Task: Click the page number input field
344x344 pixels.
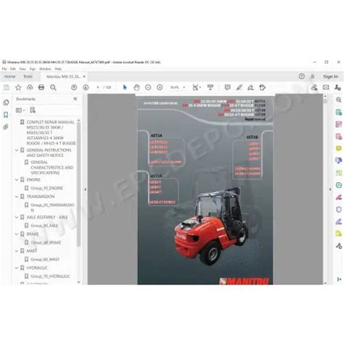Action: tap(98, 88)
